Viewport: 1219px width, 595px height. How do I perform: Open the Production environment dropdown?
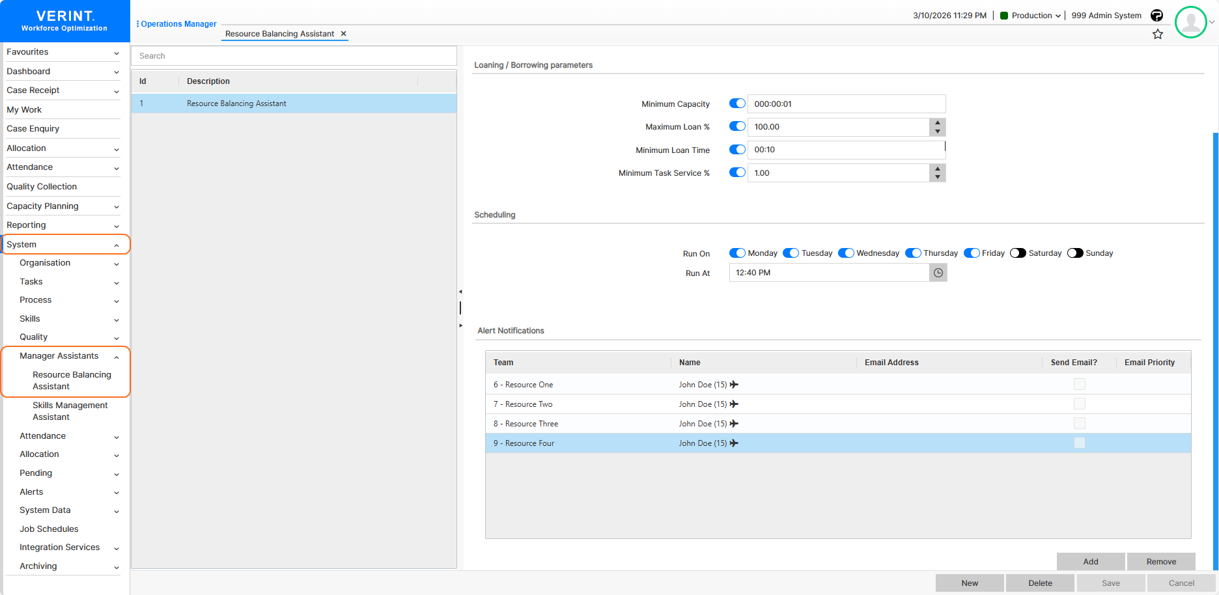[1035, 16]
